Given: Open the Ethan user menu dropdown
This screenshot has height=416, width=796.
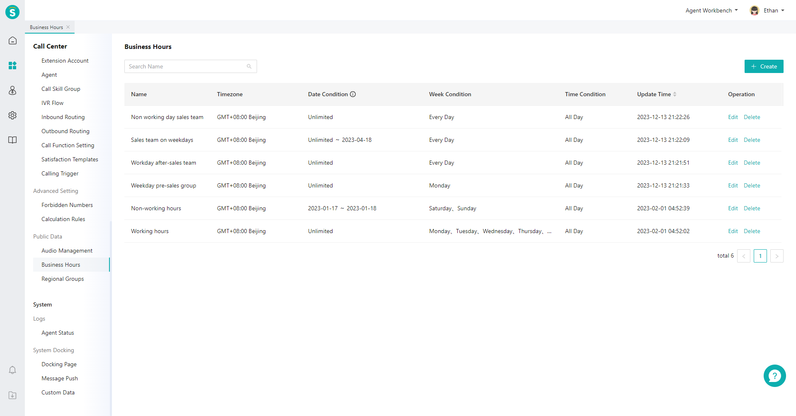Looking at the screenshot, I should [774, 10].
